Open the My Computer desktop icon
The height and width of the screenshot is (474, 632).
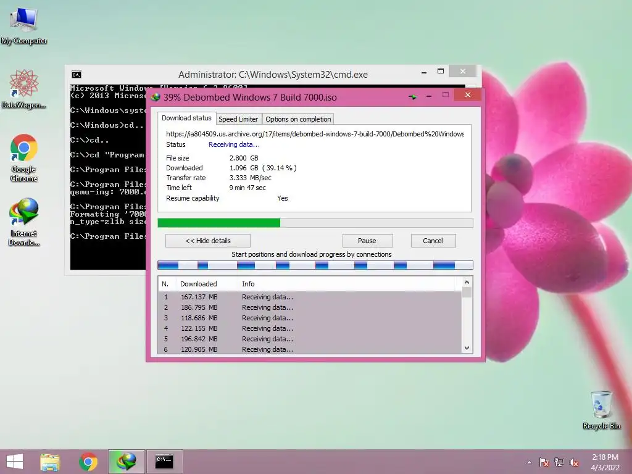click(x=24, y=25)
